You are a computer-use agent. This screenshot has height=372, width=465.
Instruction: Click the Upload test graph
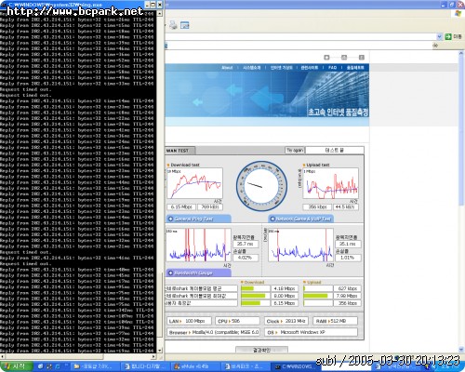(x=330, y=183)
